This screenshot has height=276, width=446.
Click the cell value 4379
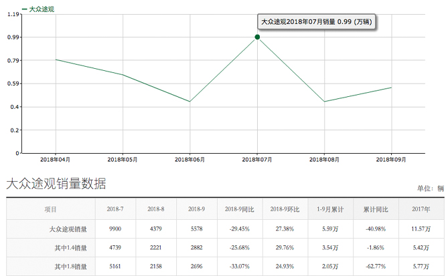pos(156,229)
